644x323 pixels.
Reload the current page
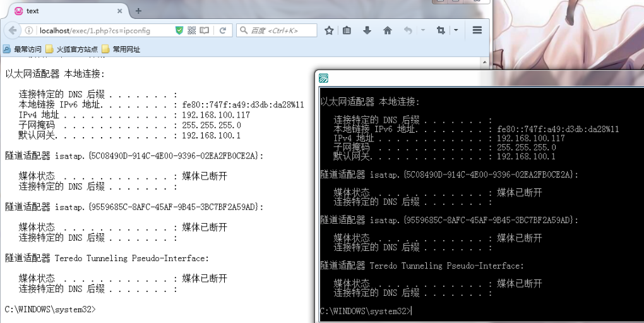click(x=222, y=30)
